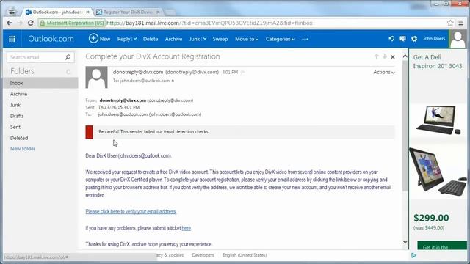Click the Sweep toolbar button
470x264 pixels.
coord(220,39)
